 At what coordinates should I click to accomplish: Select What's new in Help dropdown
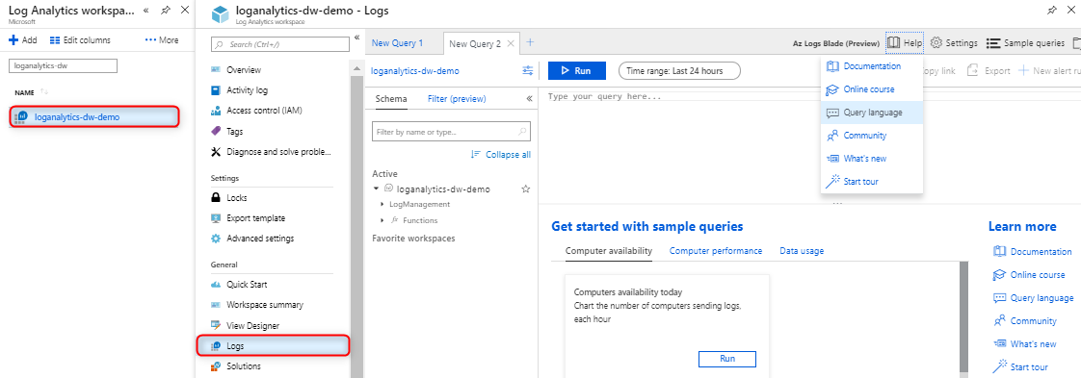click(x=872, y=159)
